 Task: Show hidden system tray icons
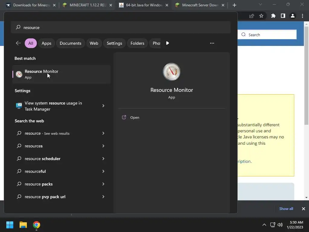point(264,225)
